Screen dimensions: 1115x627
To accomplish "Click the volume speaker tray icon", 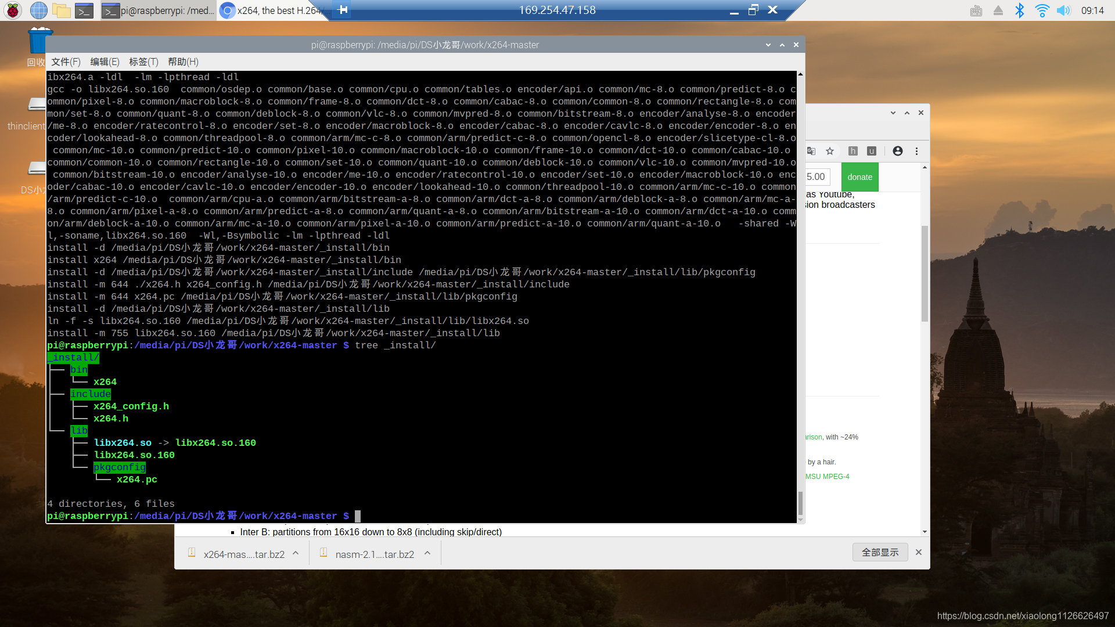I will (1063, 10).
